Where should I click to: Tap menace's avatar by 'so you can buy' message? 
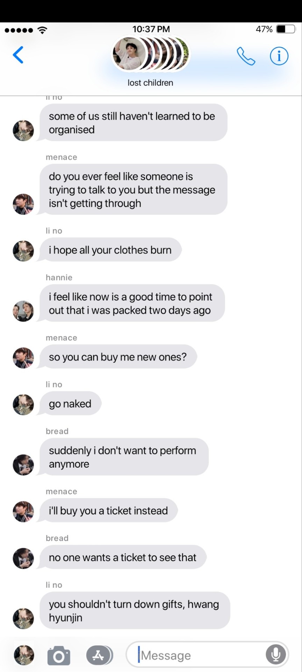(23, 358)
